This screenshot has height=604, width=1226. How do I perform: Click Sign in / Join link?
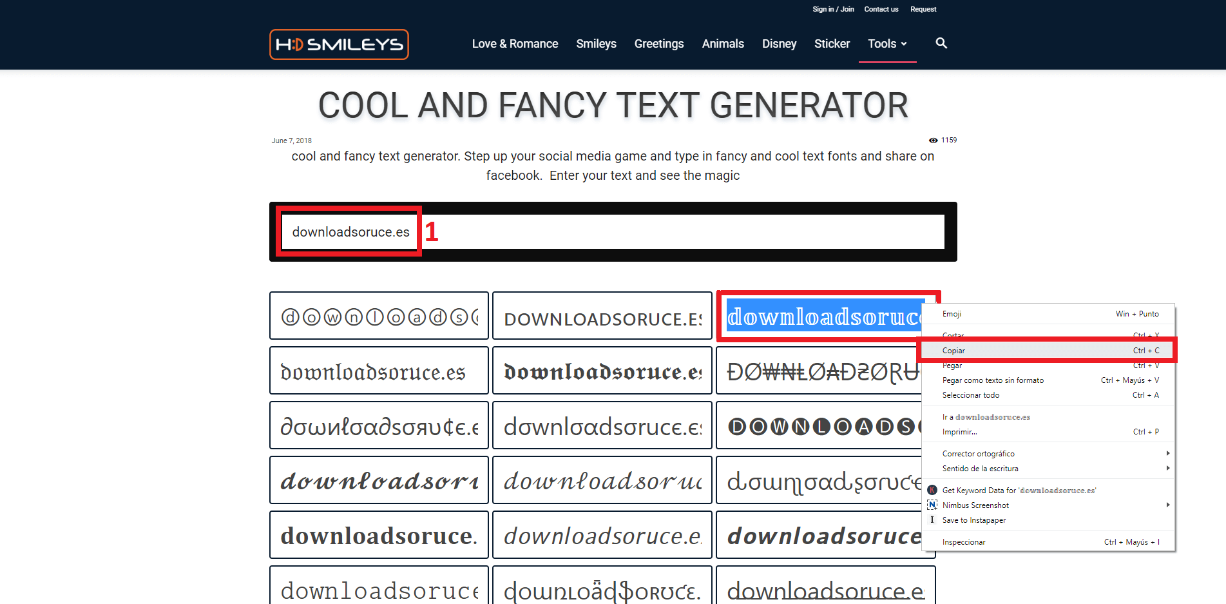(x=833, y=9)
